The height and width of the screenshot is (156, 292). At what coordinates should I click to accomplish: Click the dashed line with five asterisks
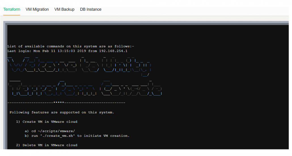pyautogui.click(x=67, y=102)
